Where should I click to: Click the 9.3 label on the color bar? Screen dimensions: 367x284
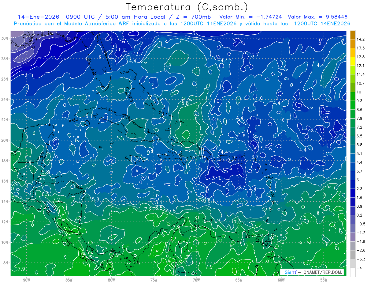pos(360,101)
